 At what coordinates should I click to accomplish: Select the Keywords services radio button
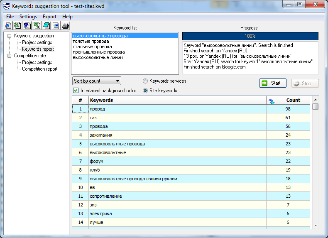(145, 81)
